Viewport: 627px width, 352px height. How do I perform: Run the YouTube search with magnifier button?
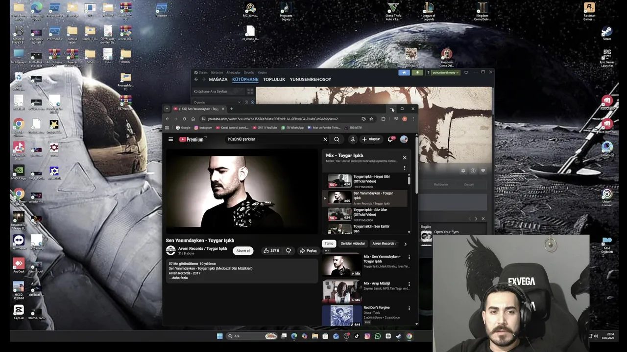[337, 139]
